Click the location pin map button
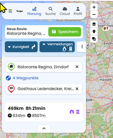This screenshot has width=113, height=138. [x=94, y=32]
